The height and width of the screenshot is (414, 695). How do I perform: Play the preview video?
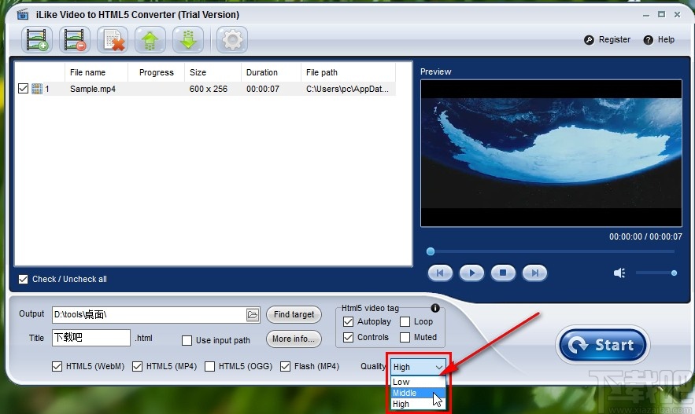(x=471, y=273)
